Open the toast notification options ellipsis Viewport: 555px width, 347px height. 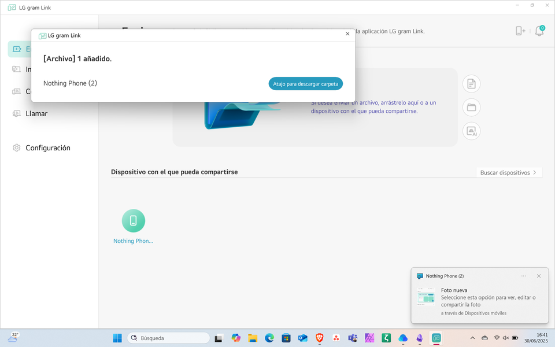pos(524,276)
